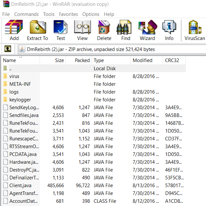Click CRC32 value CD37F...
The image size is (206, 206).
tap(174, 139)
